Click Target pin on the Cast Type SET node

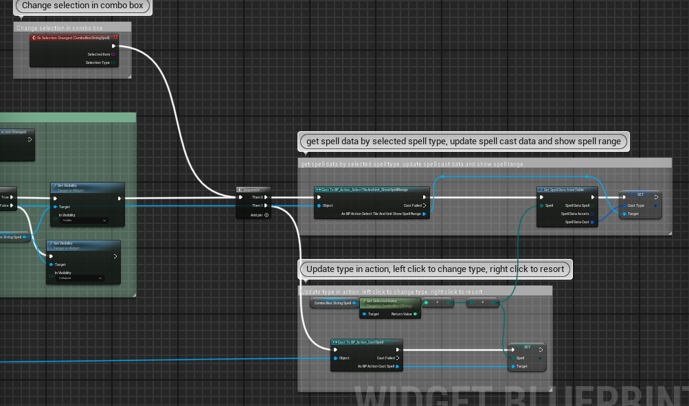coord(624,214)
